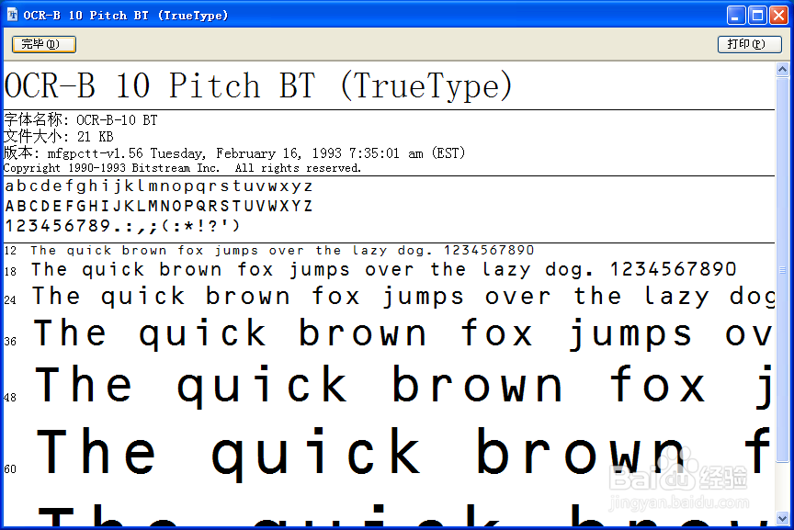Click the font file icon in title bar

[x=12, y=15]
